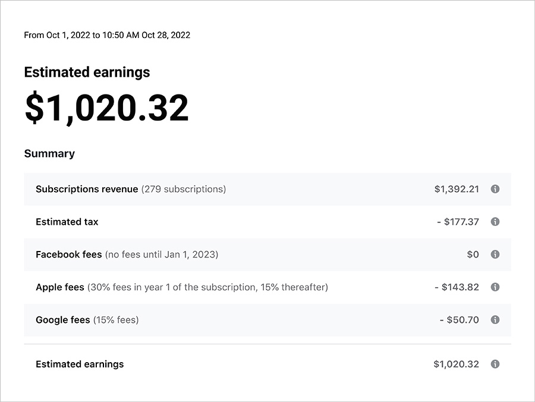Image resolution: width=535 pixels, height=402 pixels.
Task: Click the Google fees info icon
Action: click(495, 320)
